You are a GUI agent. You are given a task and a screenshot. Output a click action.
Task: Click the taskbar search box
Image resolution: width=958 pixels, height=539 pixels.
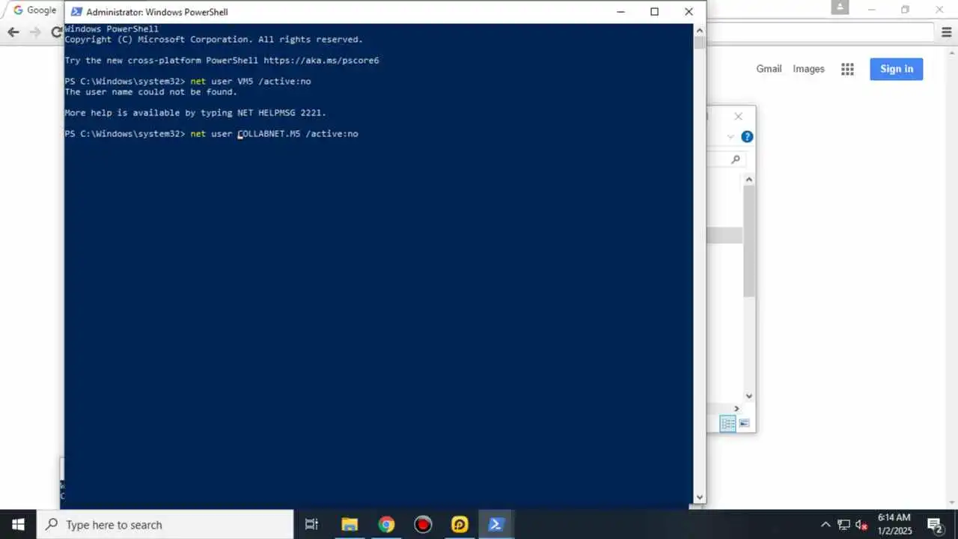coord(165,525)
